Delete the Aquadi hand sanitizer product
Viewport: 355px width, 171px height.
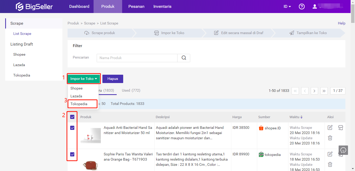pos(330,138)
